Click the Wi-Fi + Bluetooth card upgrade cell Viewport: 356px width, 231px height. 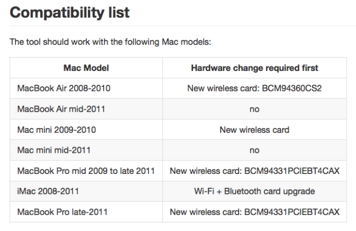click(254, 191)
